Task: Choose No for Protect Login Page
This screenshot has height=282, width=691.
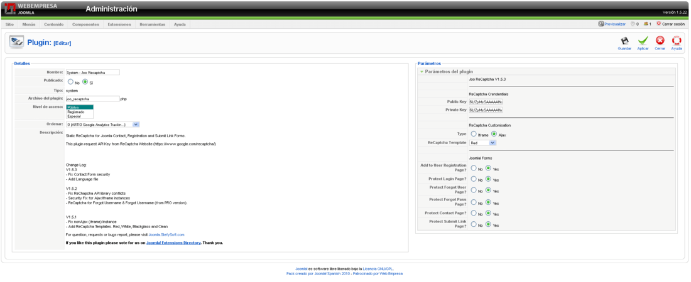Action: click(x=473, y=179)
